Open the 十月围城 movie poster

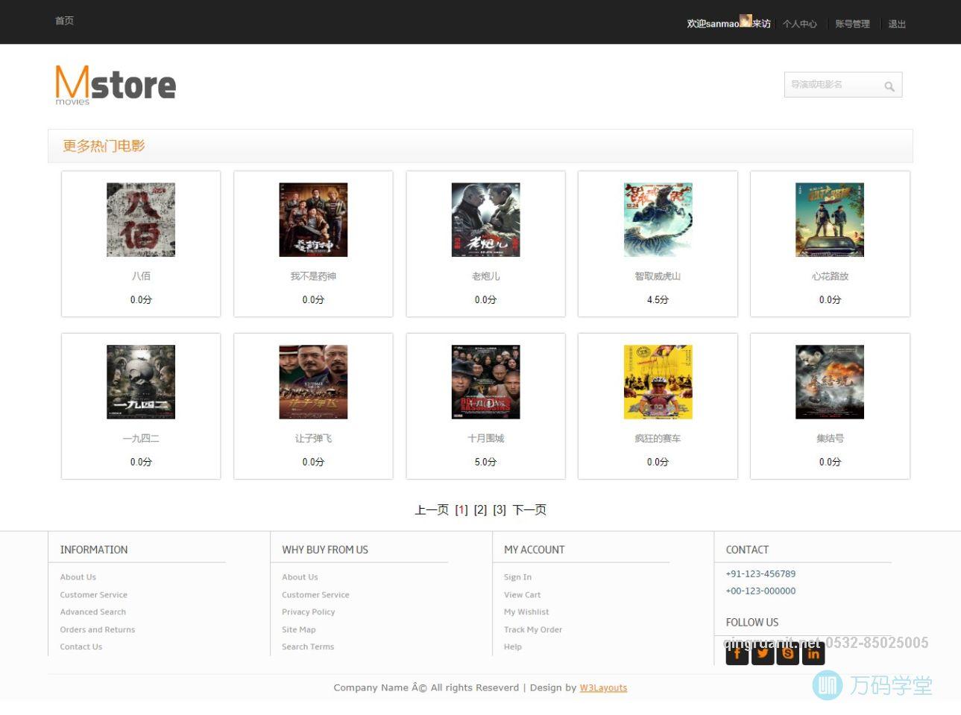coord(485,382)
